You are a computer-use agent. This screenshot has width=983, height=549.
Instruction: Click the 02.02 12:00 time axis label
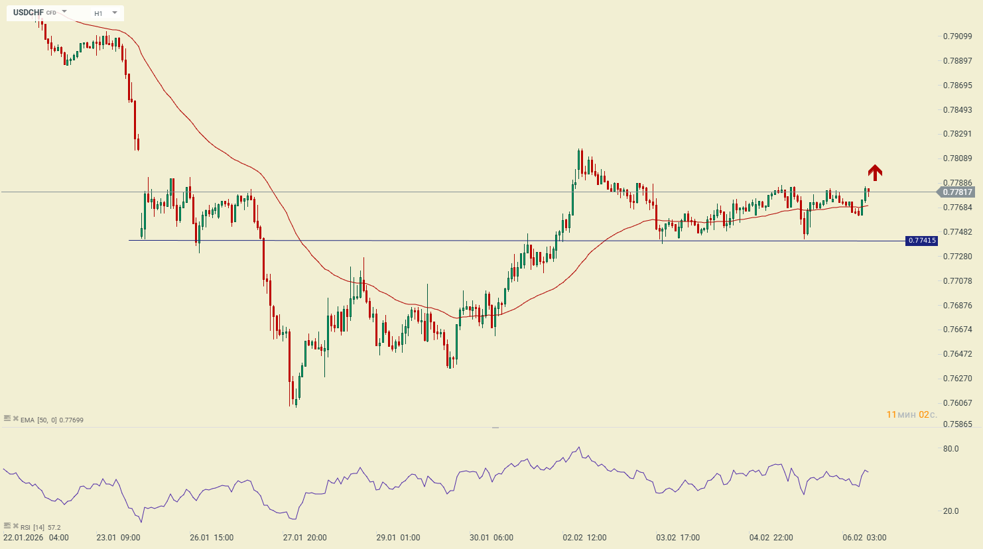tap(584, 538)
